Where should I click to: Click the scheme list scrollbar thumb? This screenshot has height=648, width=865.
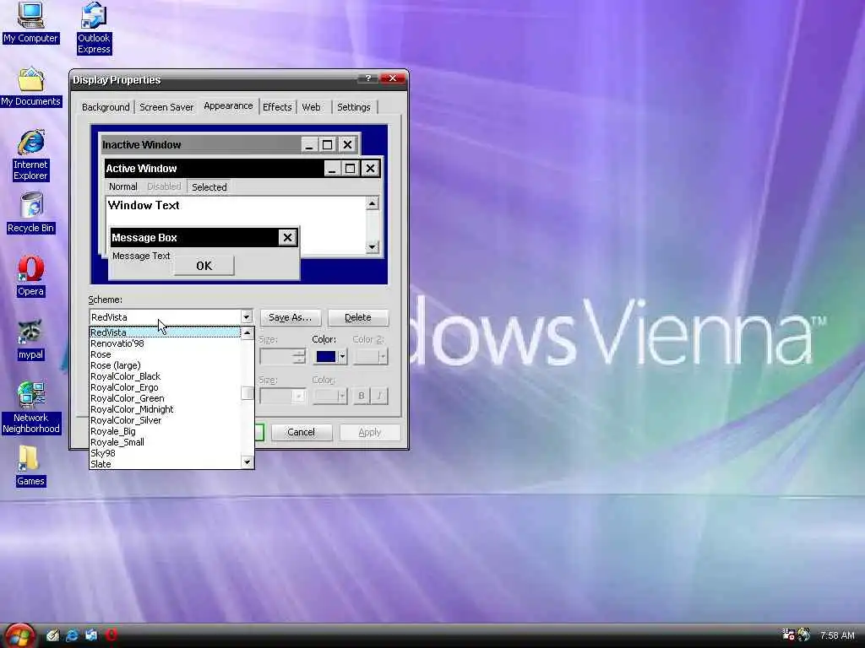point(248,393)
